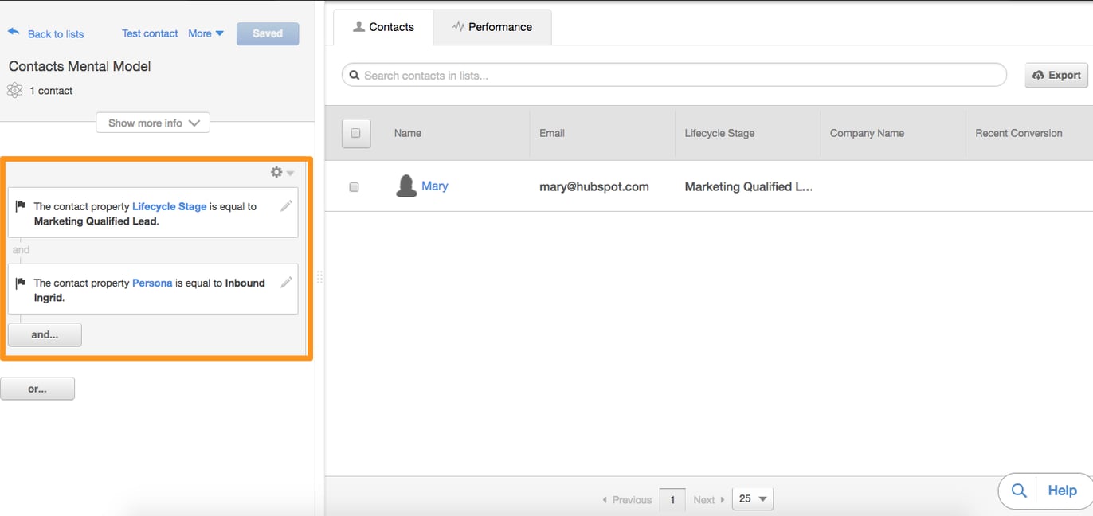This screenshot has height=516, width=1093.
Task: Click the 1 contact count text
Action: pos(51,91)
